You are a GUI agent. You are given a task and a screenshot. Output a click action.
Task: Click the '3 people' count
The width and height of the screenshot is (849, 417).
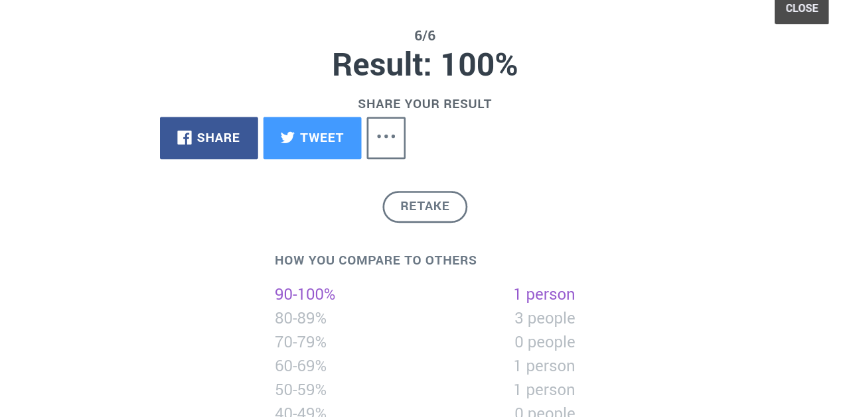pos(545,318)
